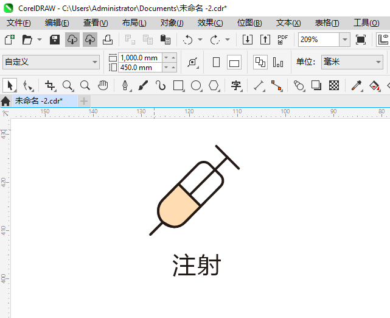
Task: Select the Freehand curve tool
Action: [161, 85]
